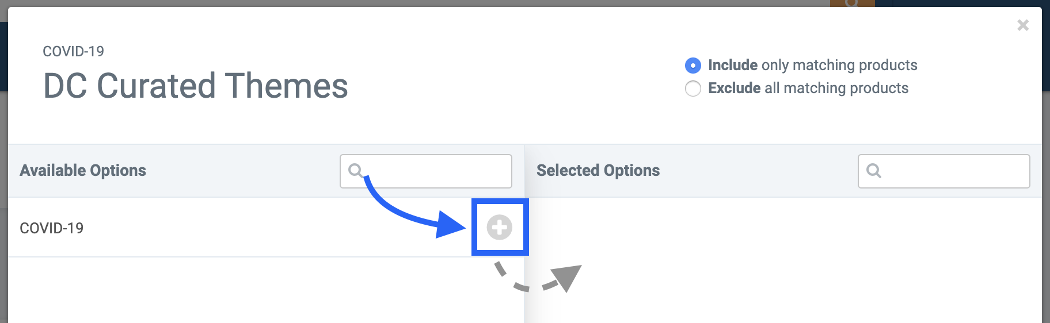The image size is (1050, 323).
Task: Focus the Selected Options search field
Action: pyautogui.click(x=944, y=171)
